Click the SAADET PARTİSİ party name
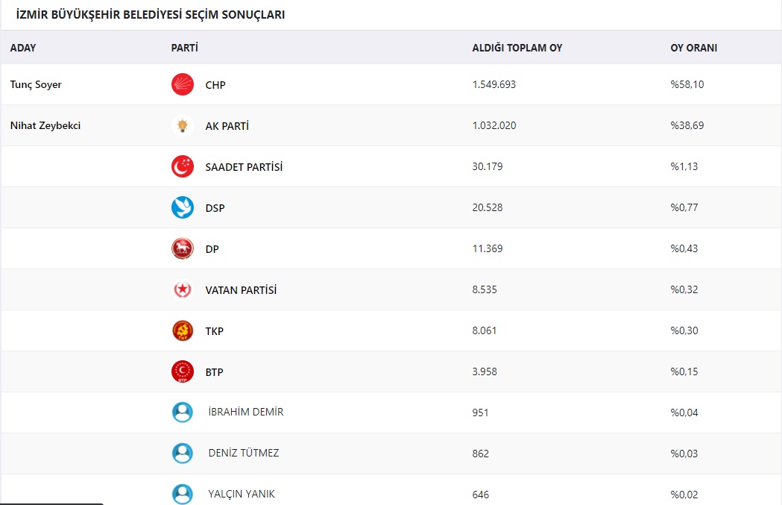 [244, 166]
